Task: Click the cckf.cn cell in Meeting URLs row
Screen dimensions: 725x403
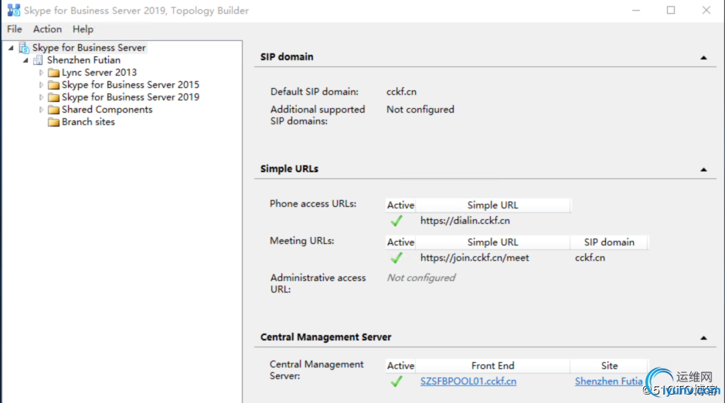Action: tap(590, 258)
